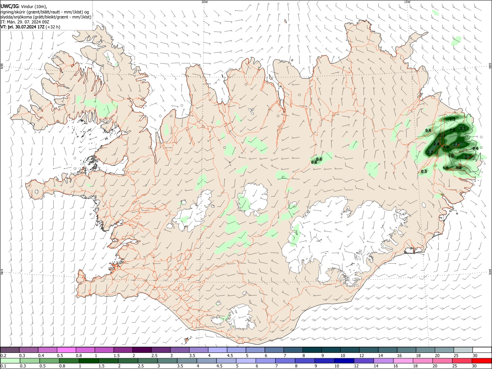The height and width of the screenshot is (369, 492).
Task: Click the '20W' longitude label at the top edge
Action: (x=204, y=2)
